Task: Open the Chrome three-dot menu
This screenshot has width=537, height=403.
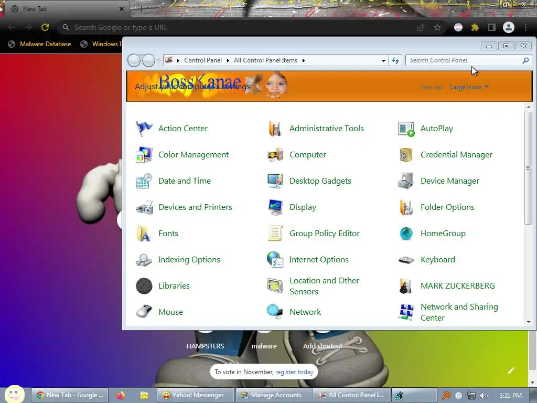Action: [x=525, y=27]
